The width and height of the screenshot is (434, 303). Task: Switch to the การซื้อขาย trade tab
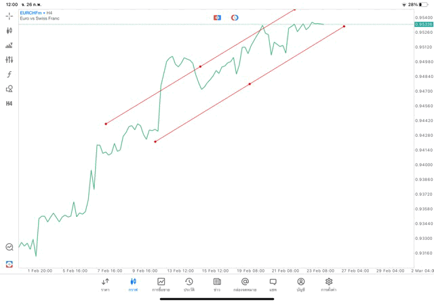click(x=161, y=285)
